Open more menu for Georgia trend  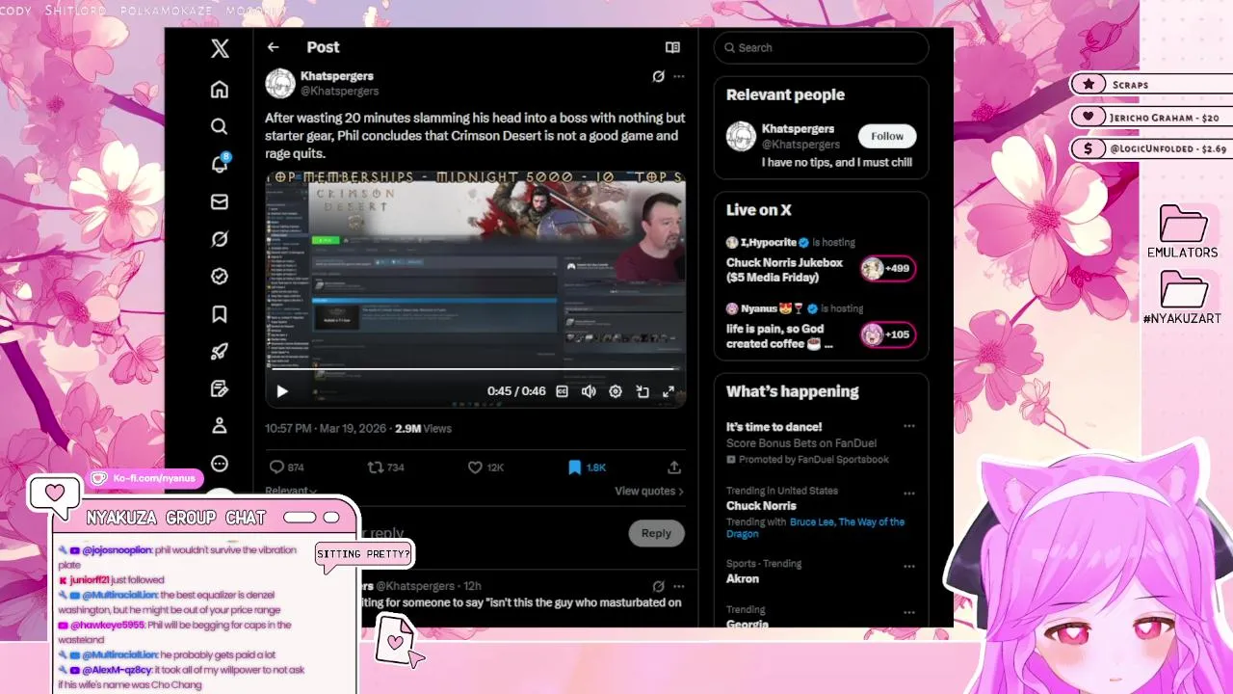[908, 612]
